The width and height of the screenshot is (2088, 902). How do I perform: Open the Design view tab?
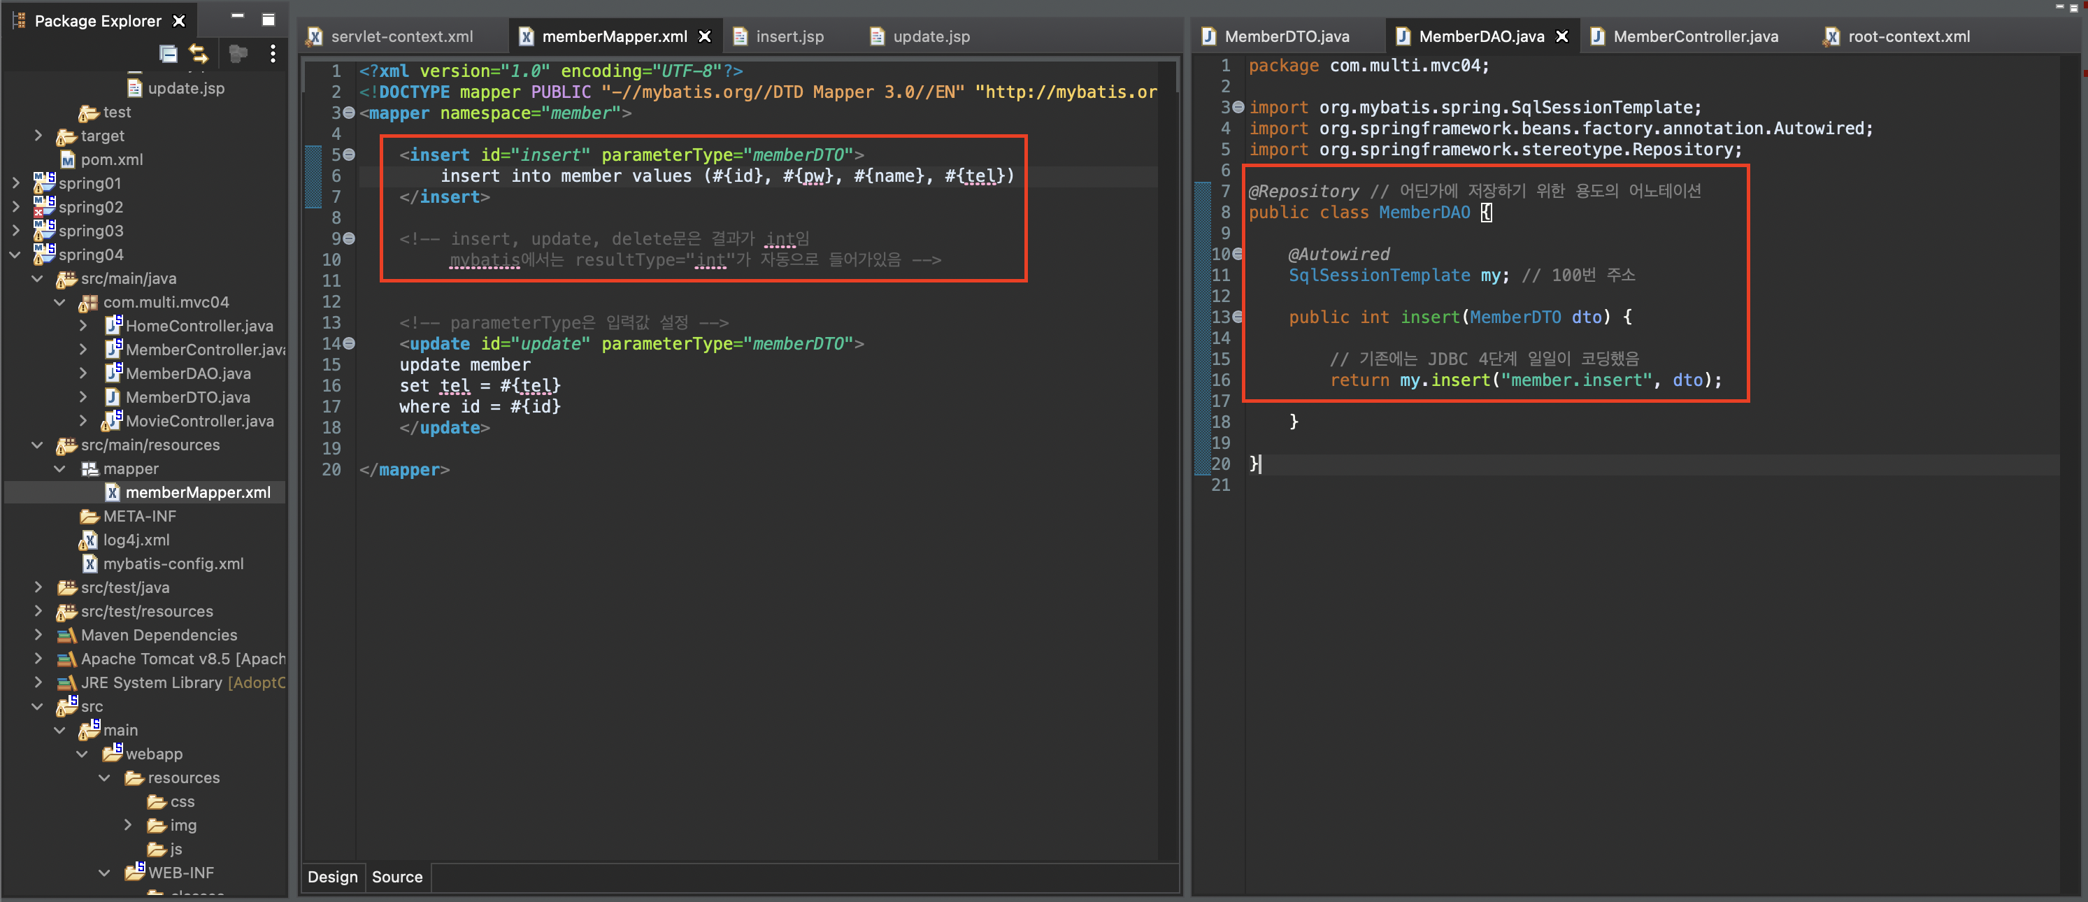tap(332, 877)
